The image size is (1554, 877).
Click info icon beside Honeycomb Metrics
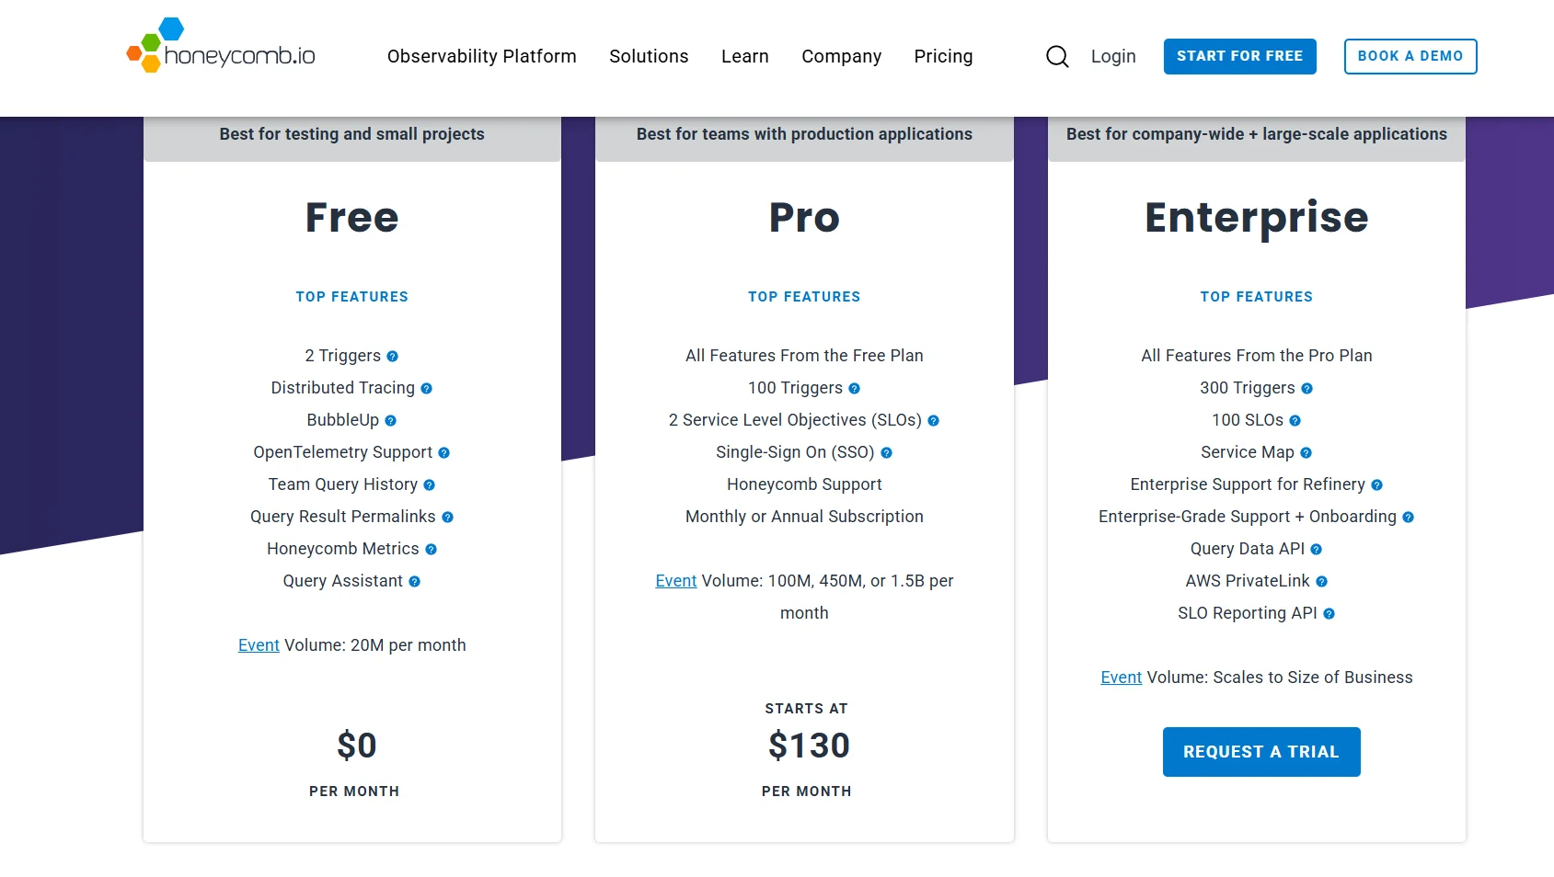(432, 550)
